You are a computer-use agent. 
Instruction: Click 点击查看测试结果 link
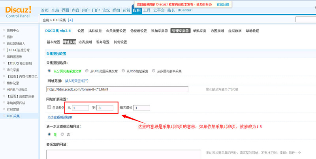[x=60, y=117]
